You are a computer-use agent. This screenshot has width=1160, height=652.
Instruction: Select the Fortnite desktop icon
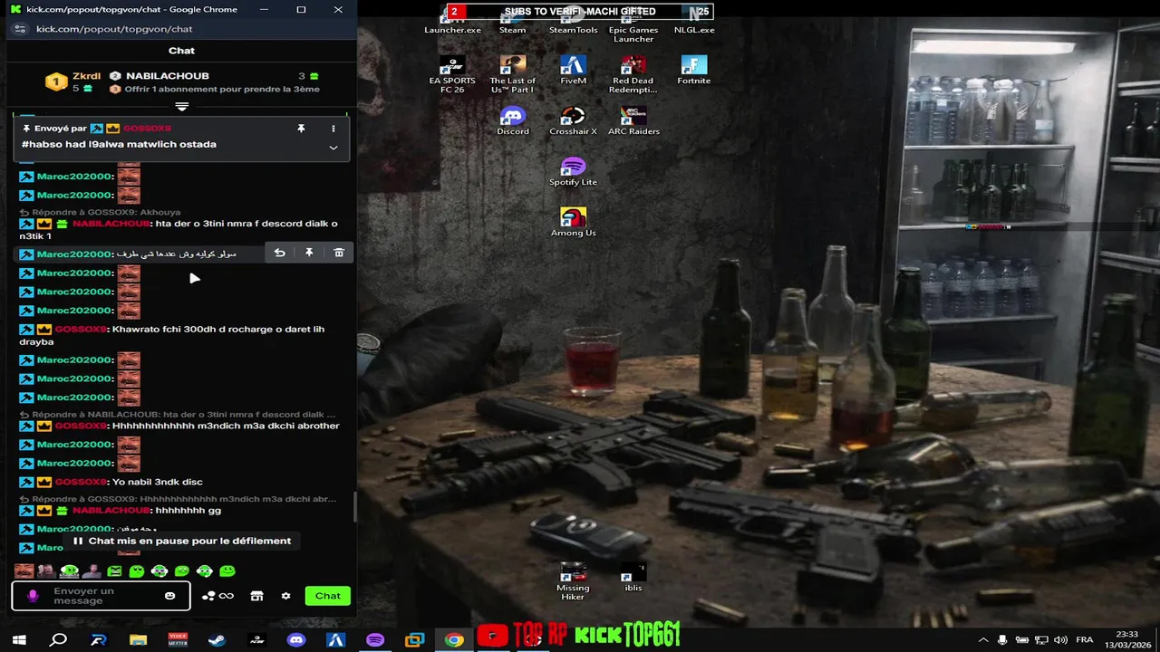[x=694, y=71]
